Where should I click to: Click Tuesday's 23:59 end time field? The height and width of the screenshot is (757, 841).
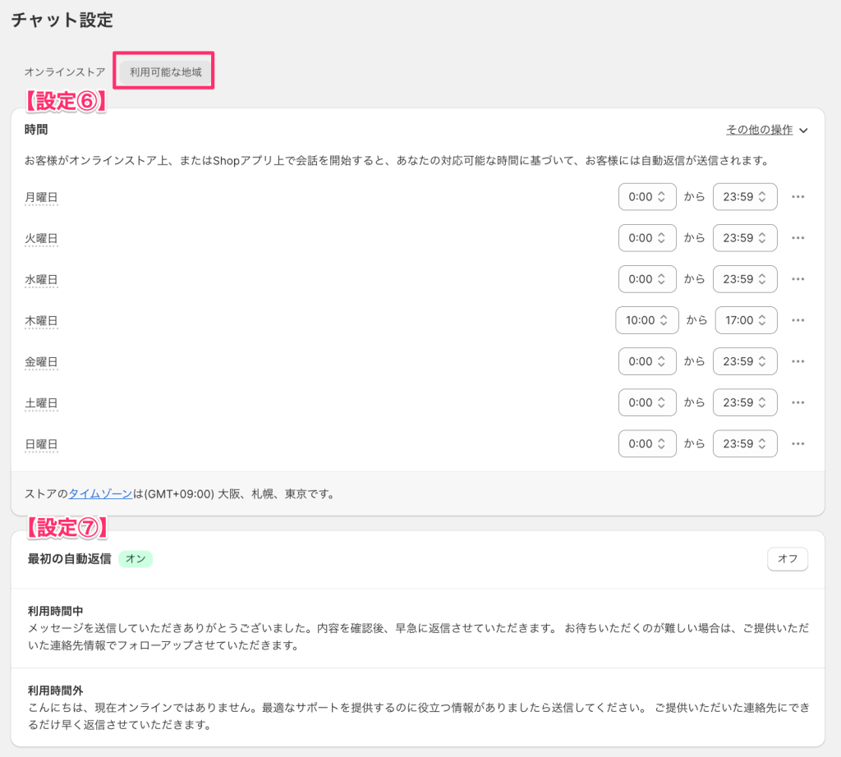[x=745, y=238]
